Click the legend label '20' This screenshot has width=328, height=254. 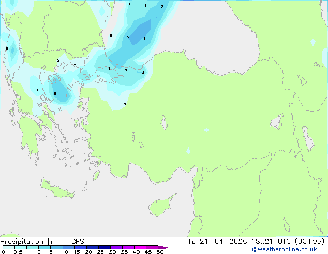[x=88, y=252]
